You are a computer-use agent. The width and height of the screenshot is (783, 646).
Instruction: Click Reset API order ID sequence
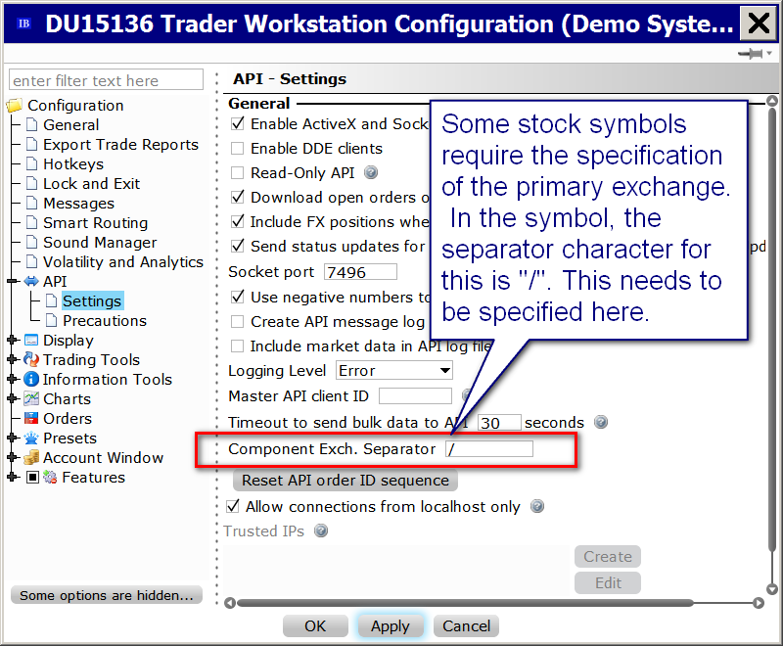(345, 480)
